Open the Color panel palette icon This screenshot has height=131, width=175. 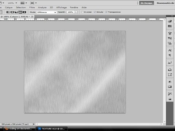(x=170, y=21)
